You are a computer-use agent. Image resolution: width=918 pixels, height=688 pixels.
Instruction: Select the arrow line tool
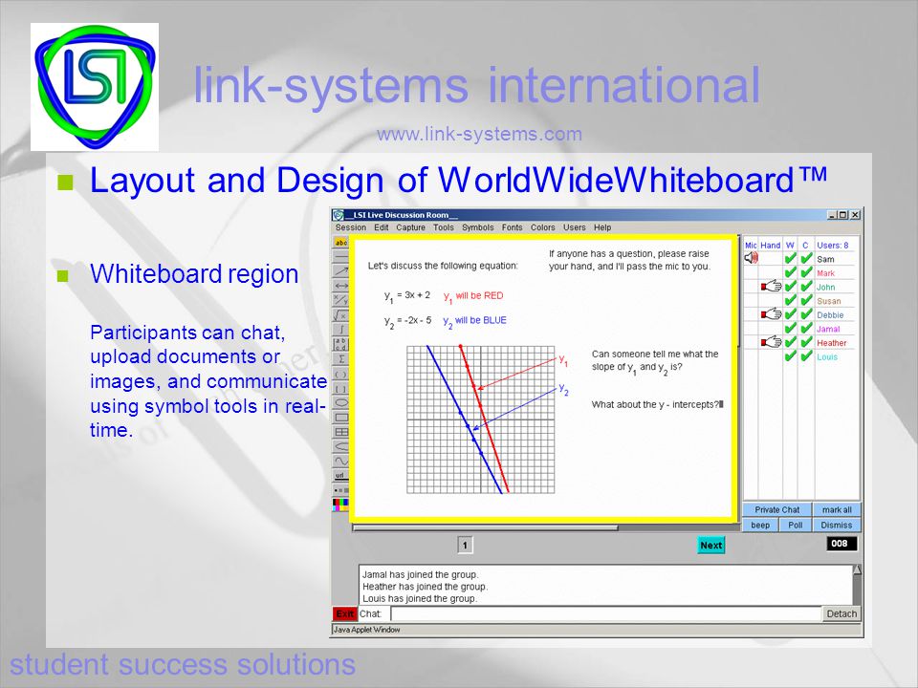pyautogui.click(x=340, y=271)
